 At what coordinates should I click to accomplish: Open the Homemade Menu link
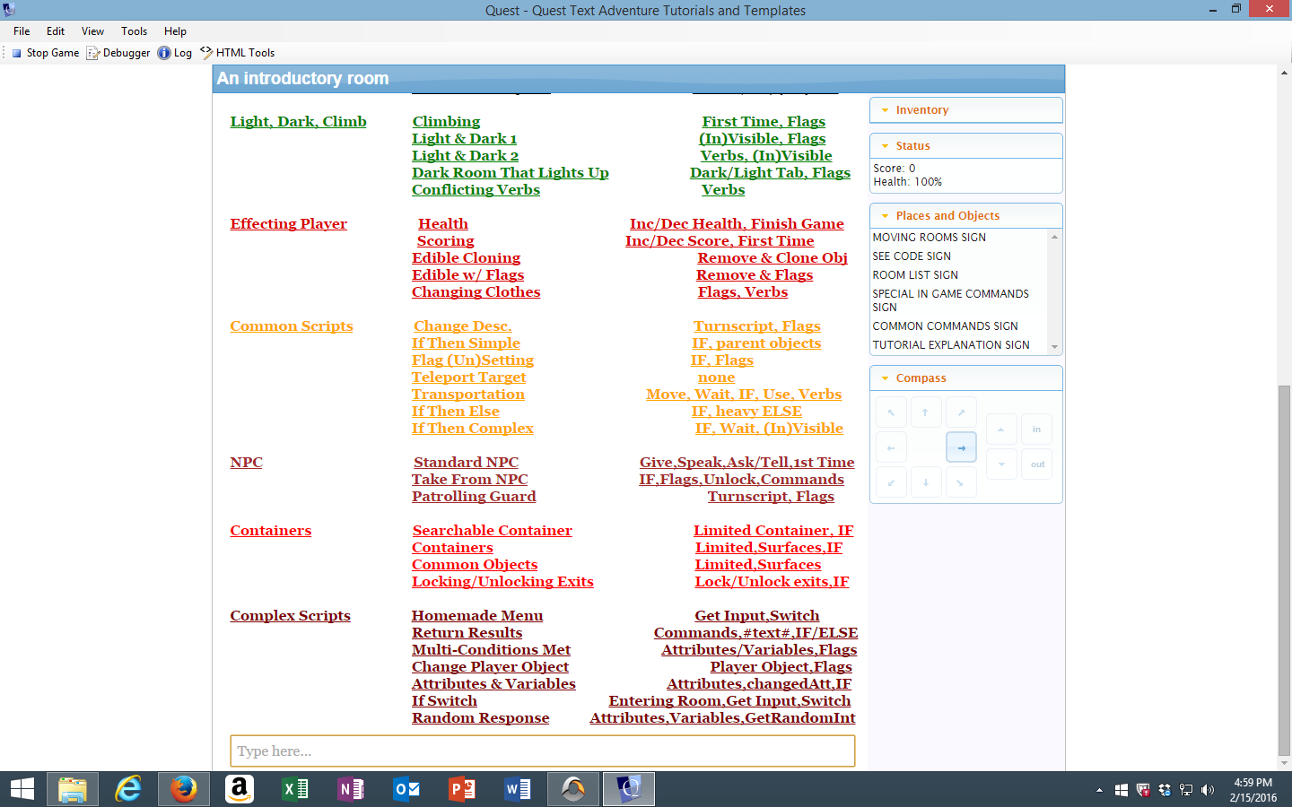click(x=477, y=616)
